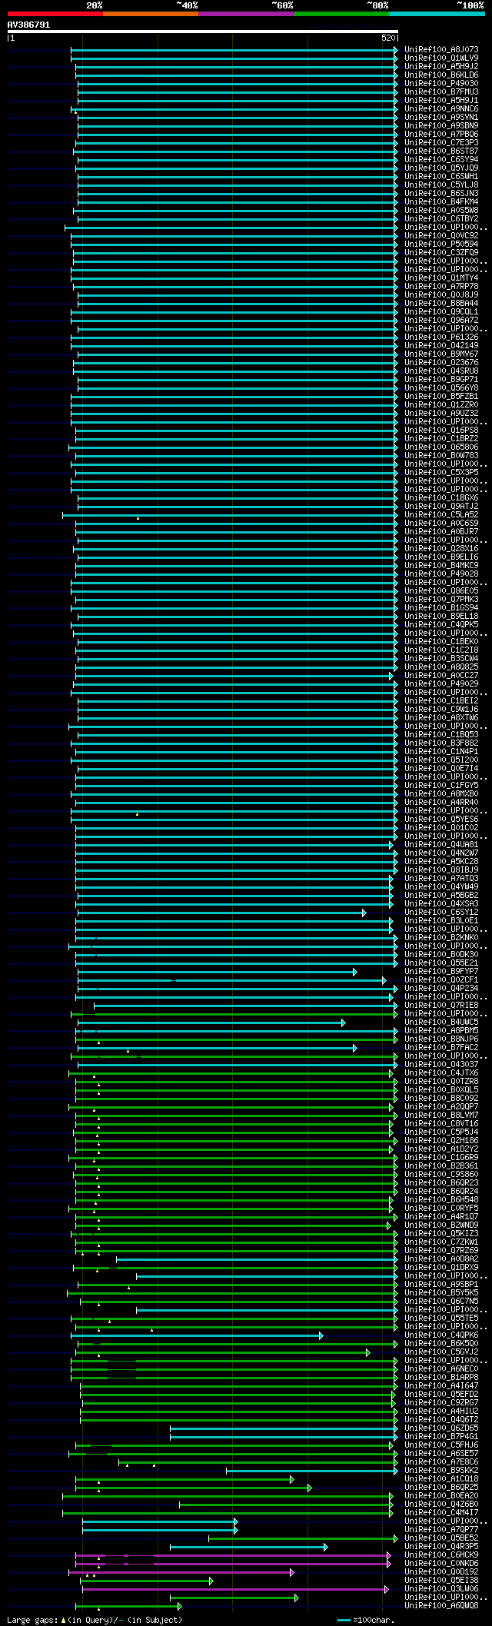The image size is (492, 1626).
Task: Click the UniRef100_C6HCK9 label
Action: (441, 1555)
